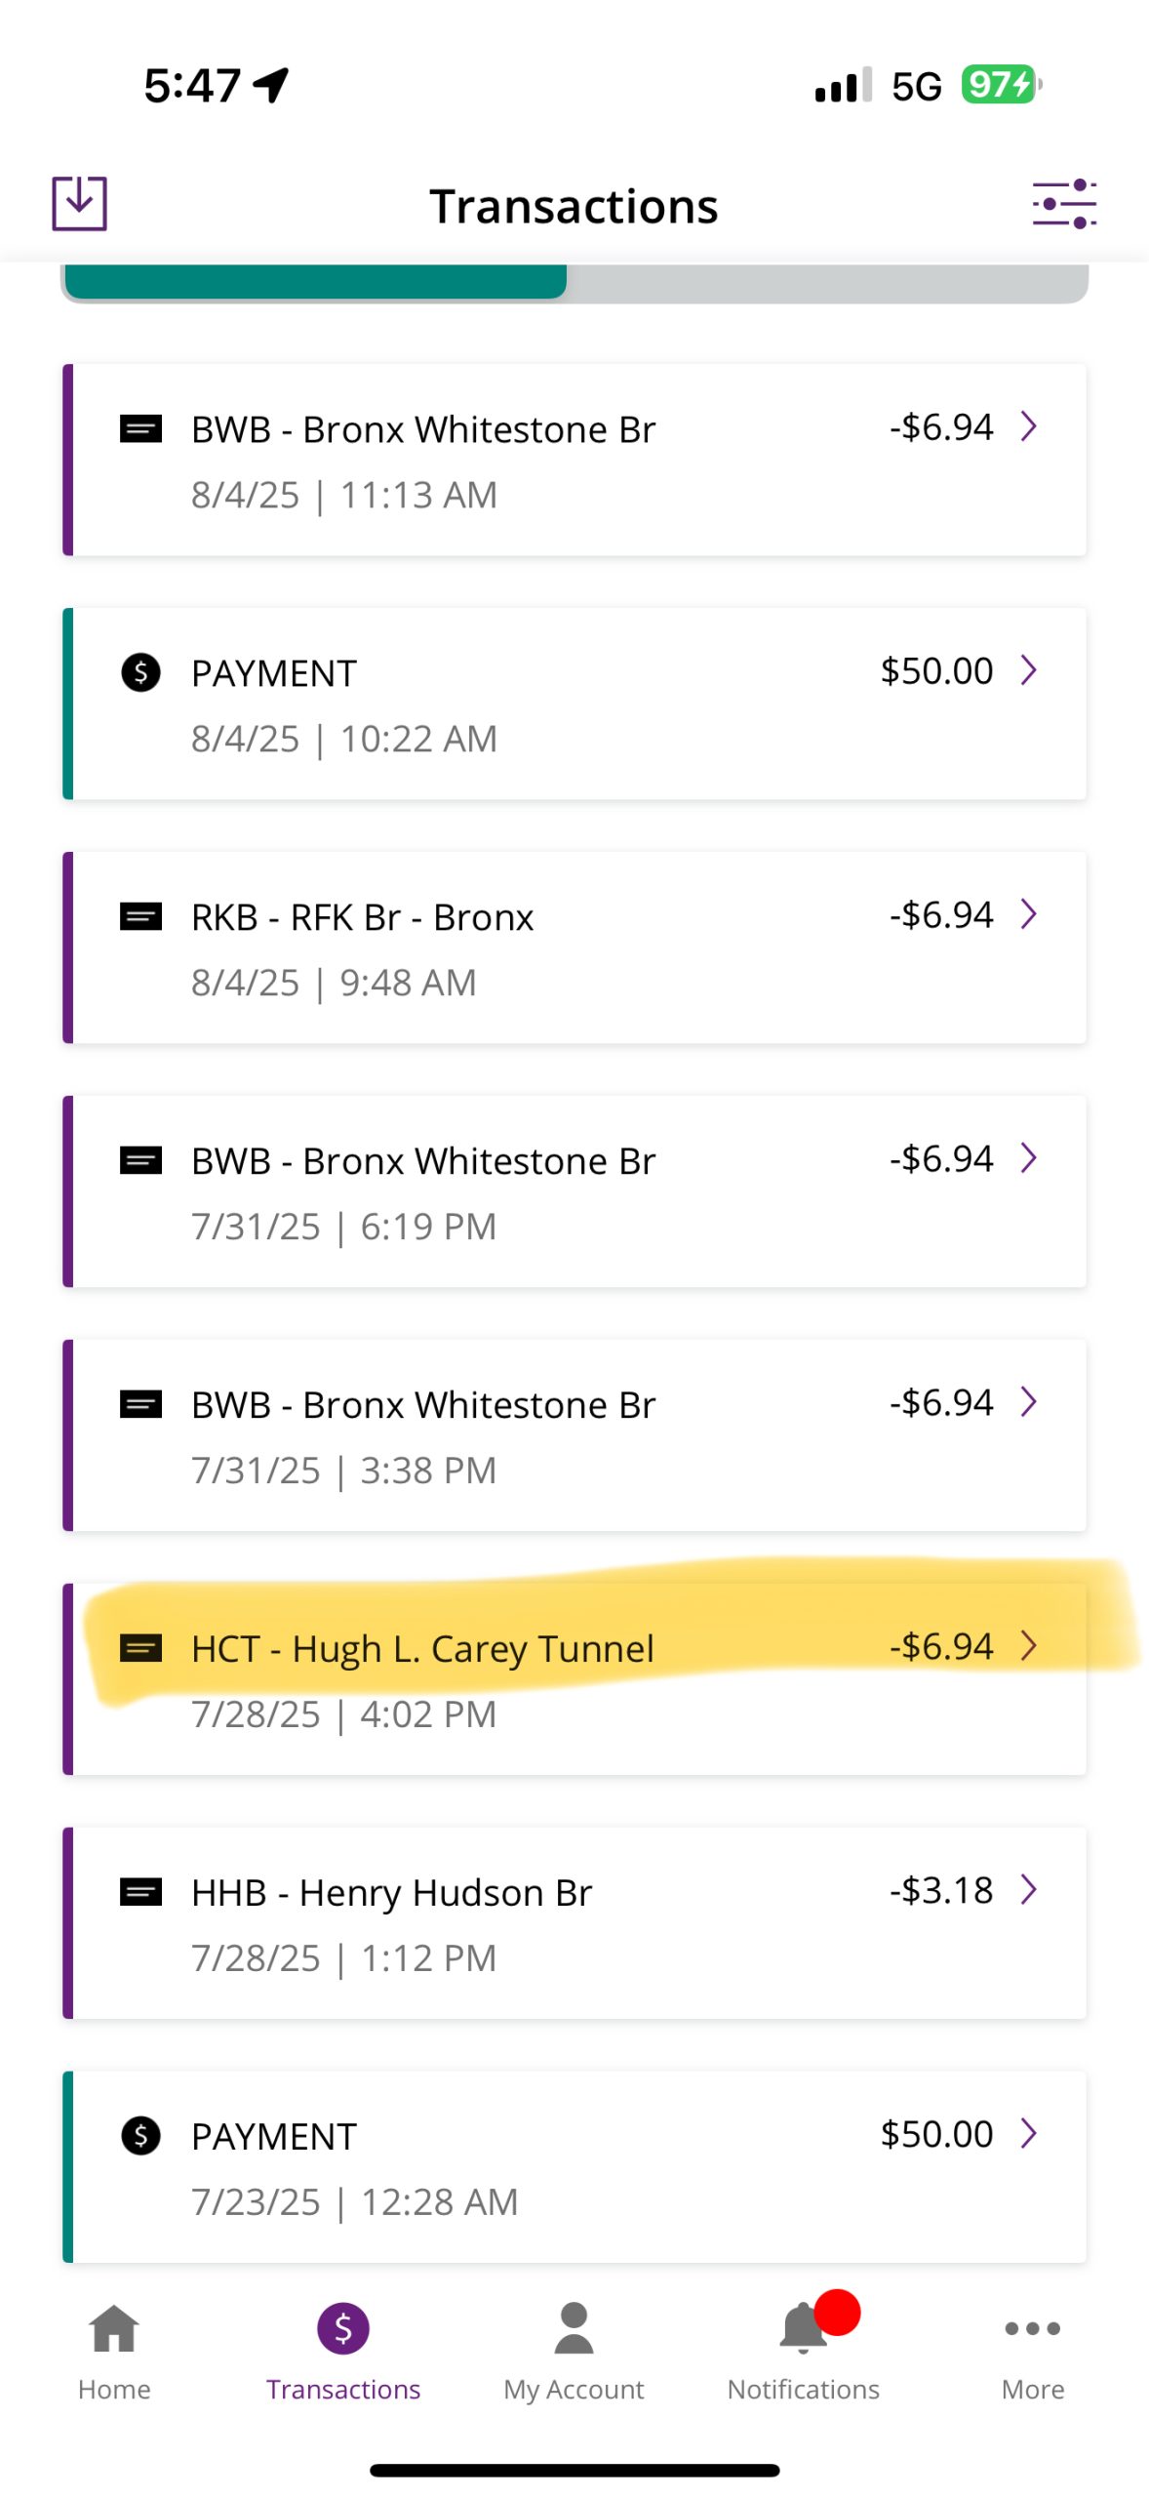
Task: Tap the More ellipsis icon
Action: pyautogui.click(x=1032, y=2328)
